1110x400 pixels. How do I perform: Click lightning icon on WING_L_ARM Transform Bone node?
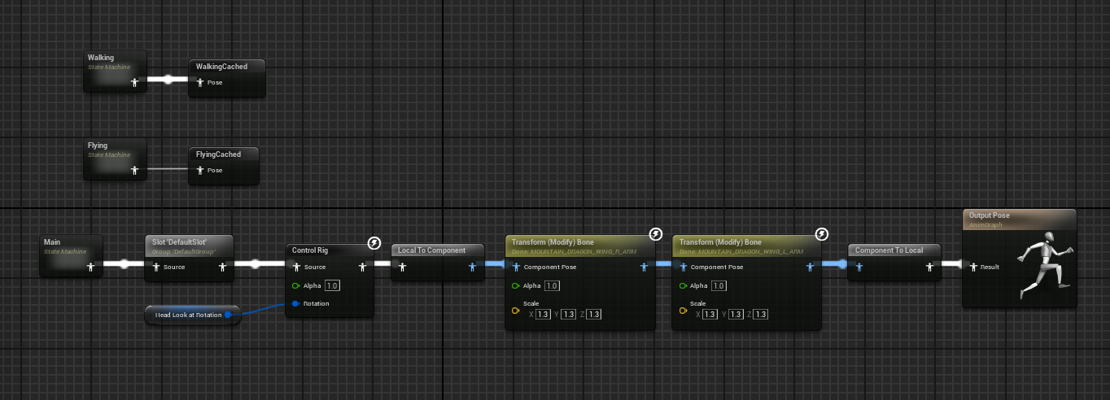pyautogui.click(x=822, y=235)
